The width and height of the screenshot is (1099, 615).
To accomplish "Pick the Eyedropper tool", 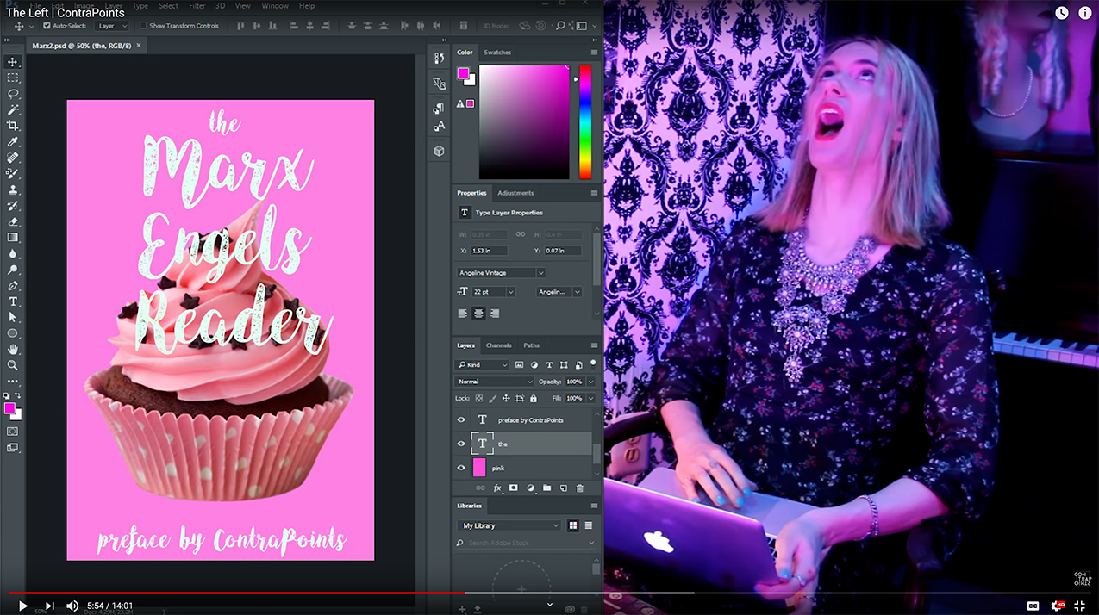I will [x=13, y=142].
